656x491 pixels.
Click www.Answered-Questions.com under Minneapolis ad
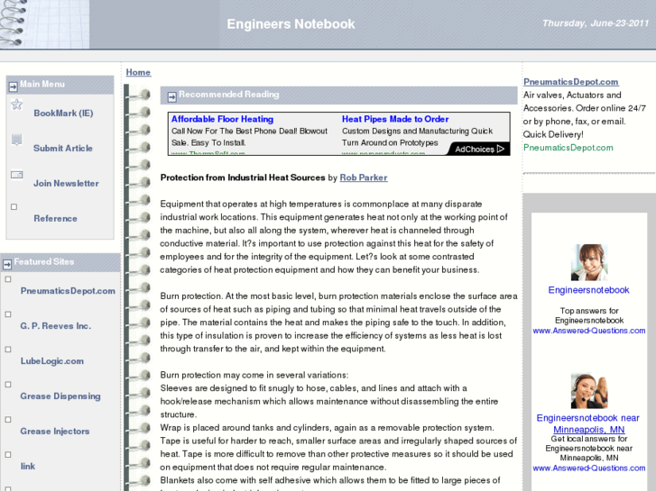[589, 468]
